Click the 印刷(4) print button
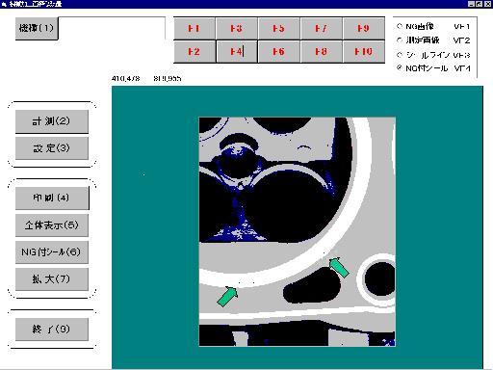The width and height of the screenshot is (493, 370). (x=52, y=198)
